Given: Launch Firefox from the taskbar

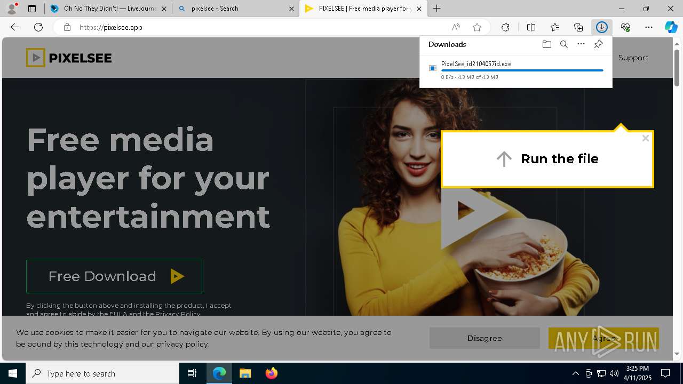Looking at the screenshot, I should [271, 373].
